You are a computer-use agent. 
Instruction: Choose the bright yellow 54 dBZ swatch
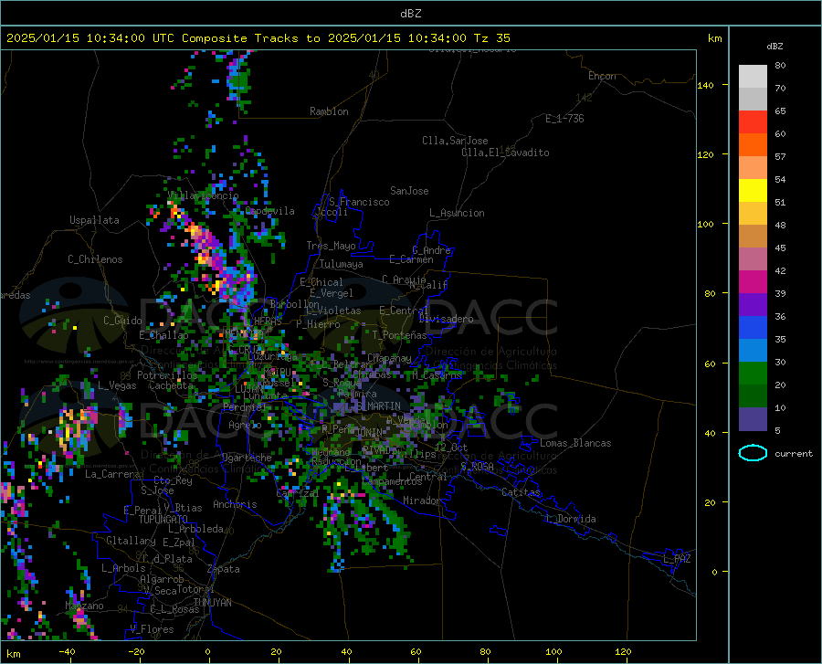point(753,191)
